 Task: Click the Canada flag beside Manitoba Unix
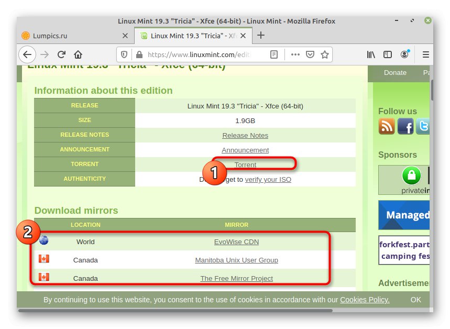pos(44,259)
